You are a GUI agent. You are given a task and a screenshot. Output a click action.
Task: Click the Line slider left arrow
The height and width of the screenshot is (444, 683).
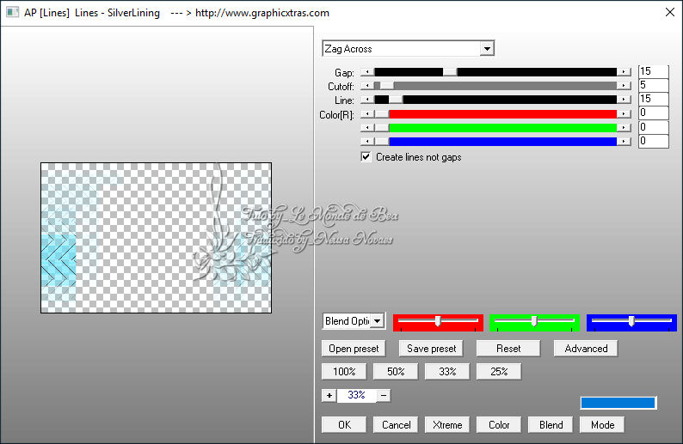(367, 100)
